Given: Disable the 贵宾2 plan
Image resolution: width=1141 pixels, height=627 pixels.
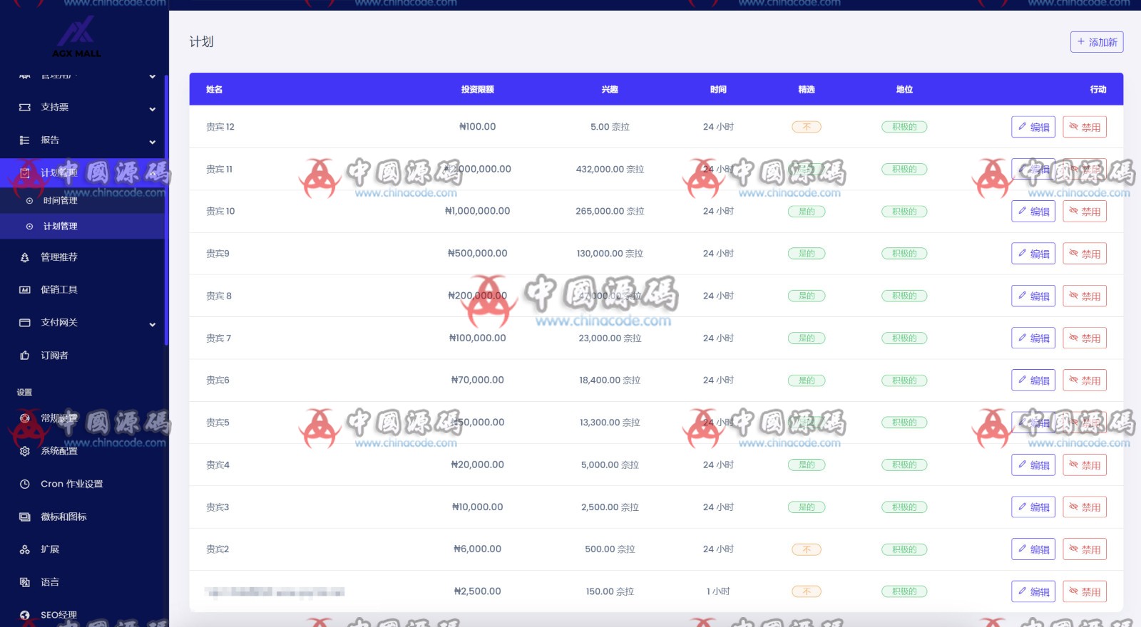Looking at the screenshot, I should click(1084, 549).
